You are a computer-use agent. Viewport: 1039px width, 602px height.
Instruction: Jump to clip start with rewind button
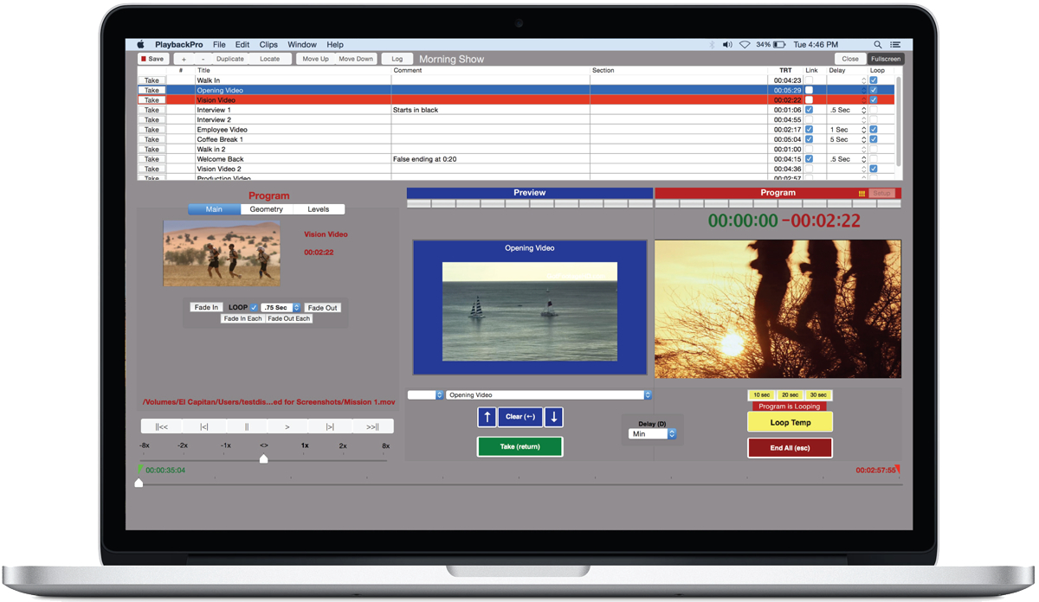pos(162,426)
